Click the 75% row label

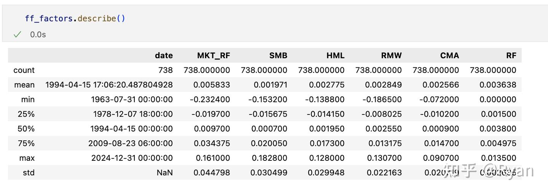coord(26,143)
